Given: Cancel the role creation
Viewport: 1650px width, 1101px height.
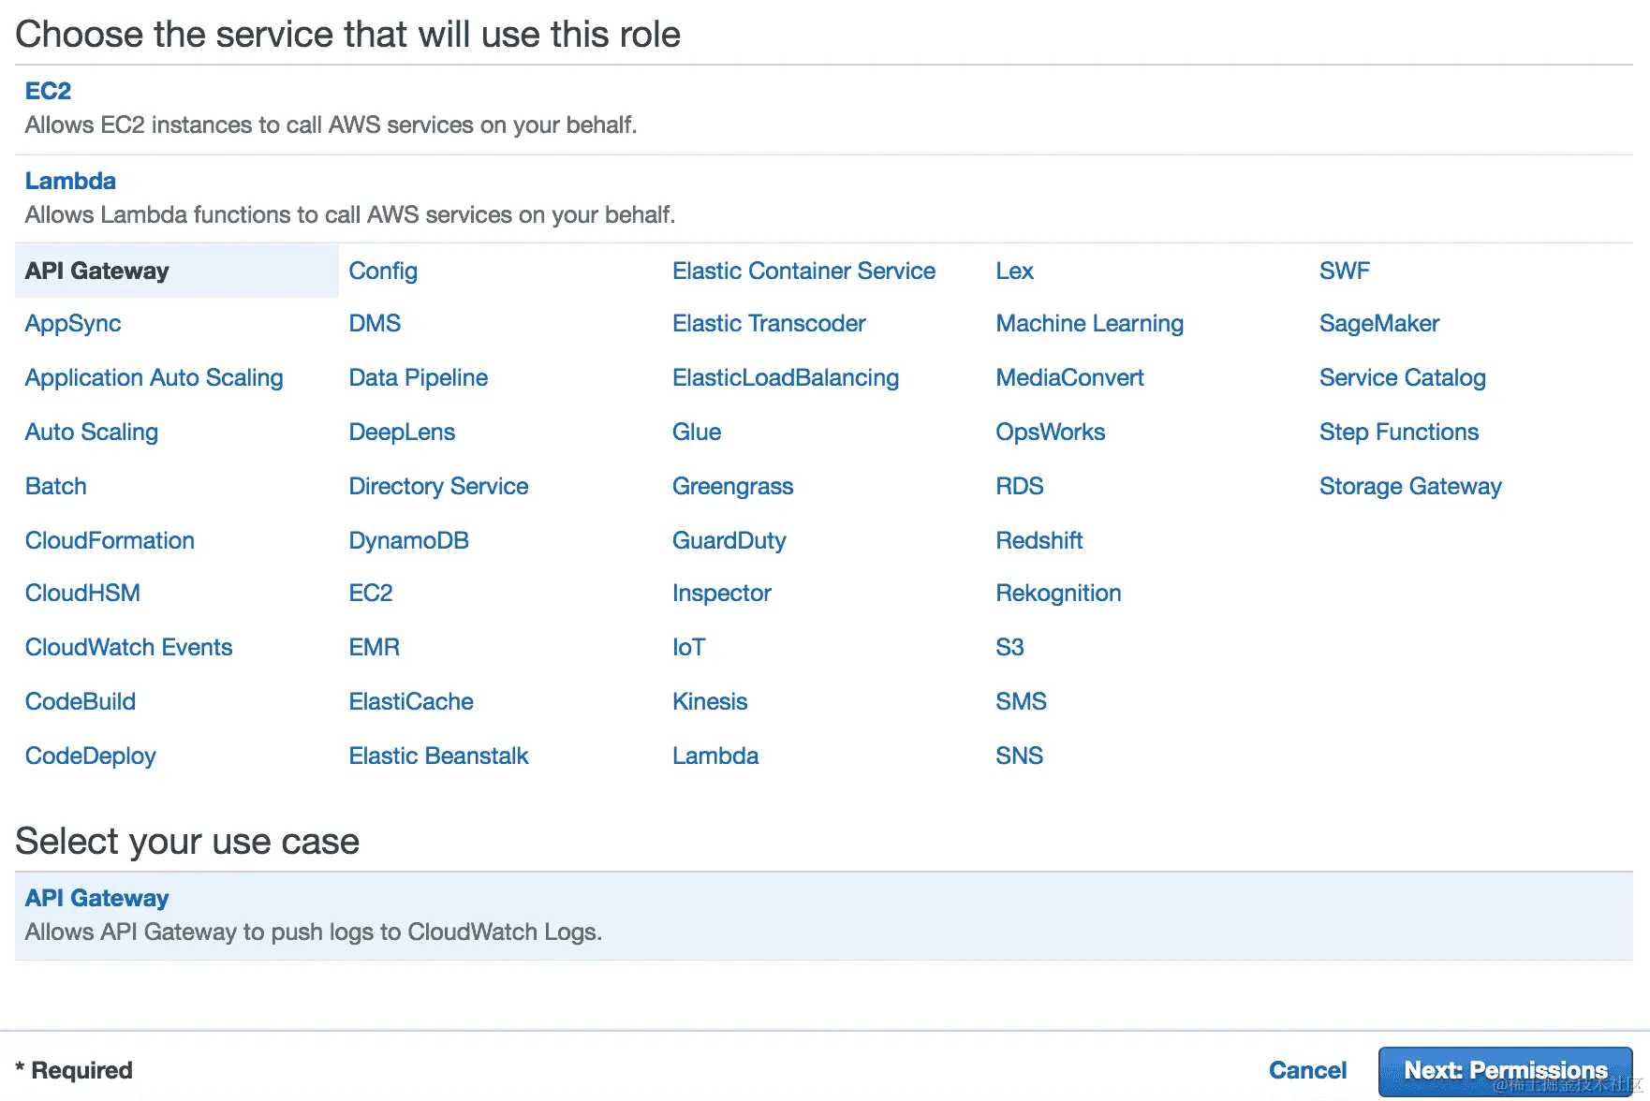Looking at the screenshot, I should pos(1306,1070).
